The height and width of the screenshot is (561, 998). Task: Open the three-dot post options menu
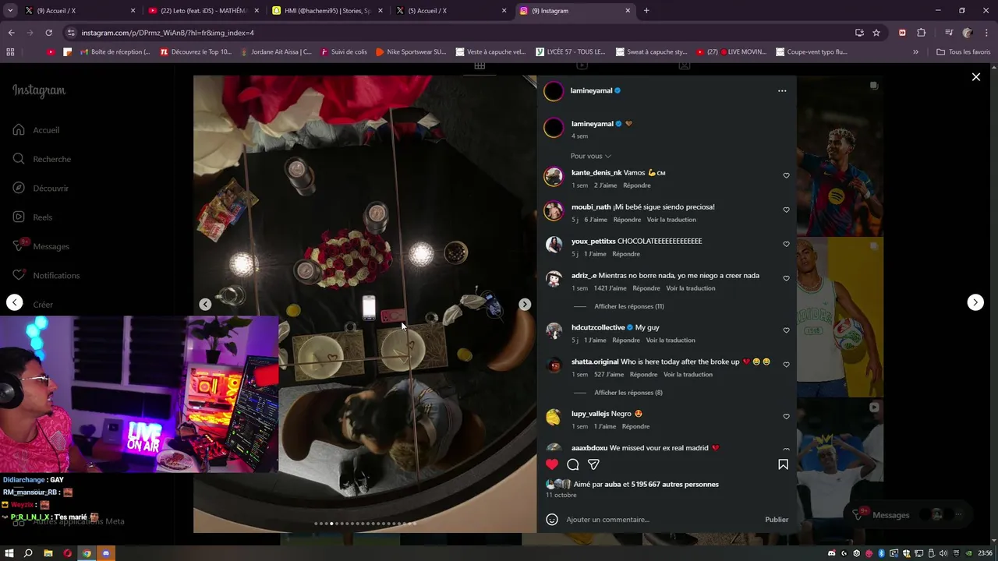click(782, 90)
